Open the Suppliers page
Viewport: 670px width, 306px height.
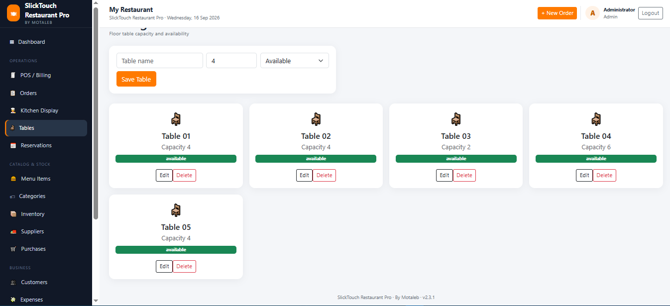(46, 231)
